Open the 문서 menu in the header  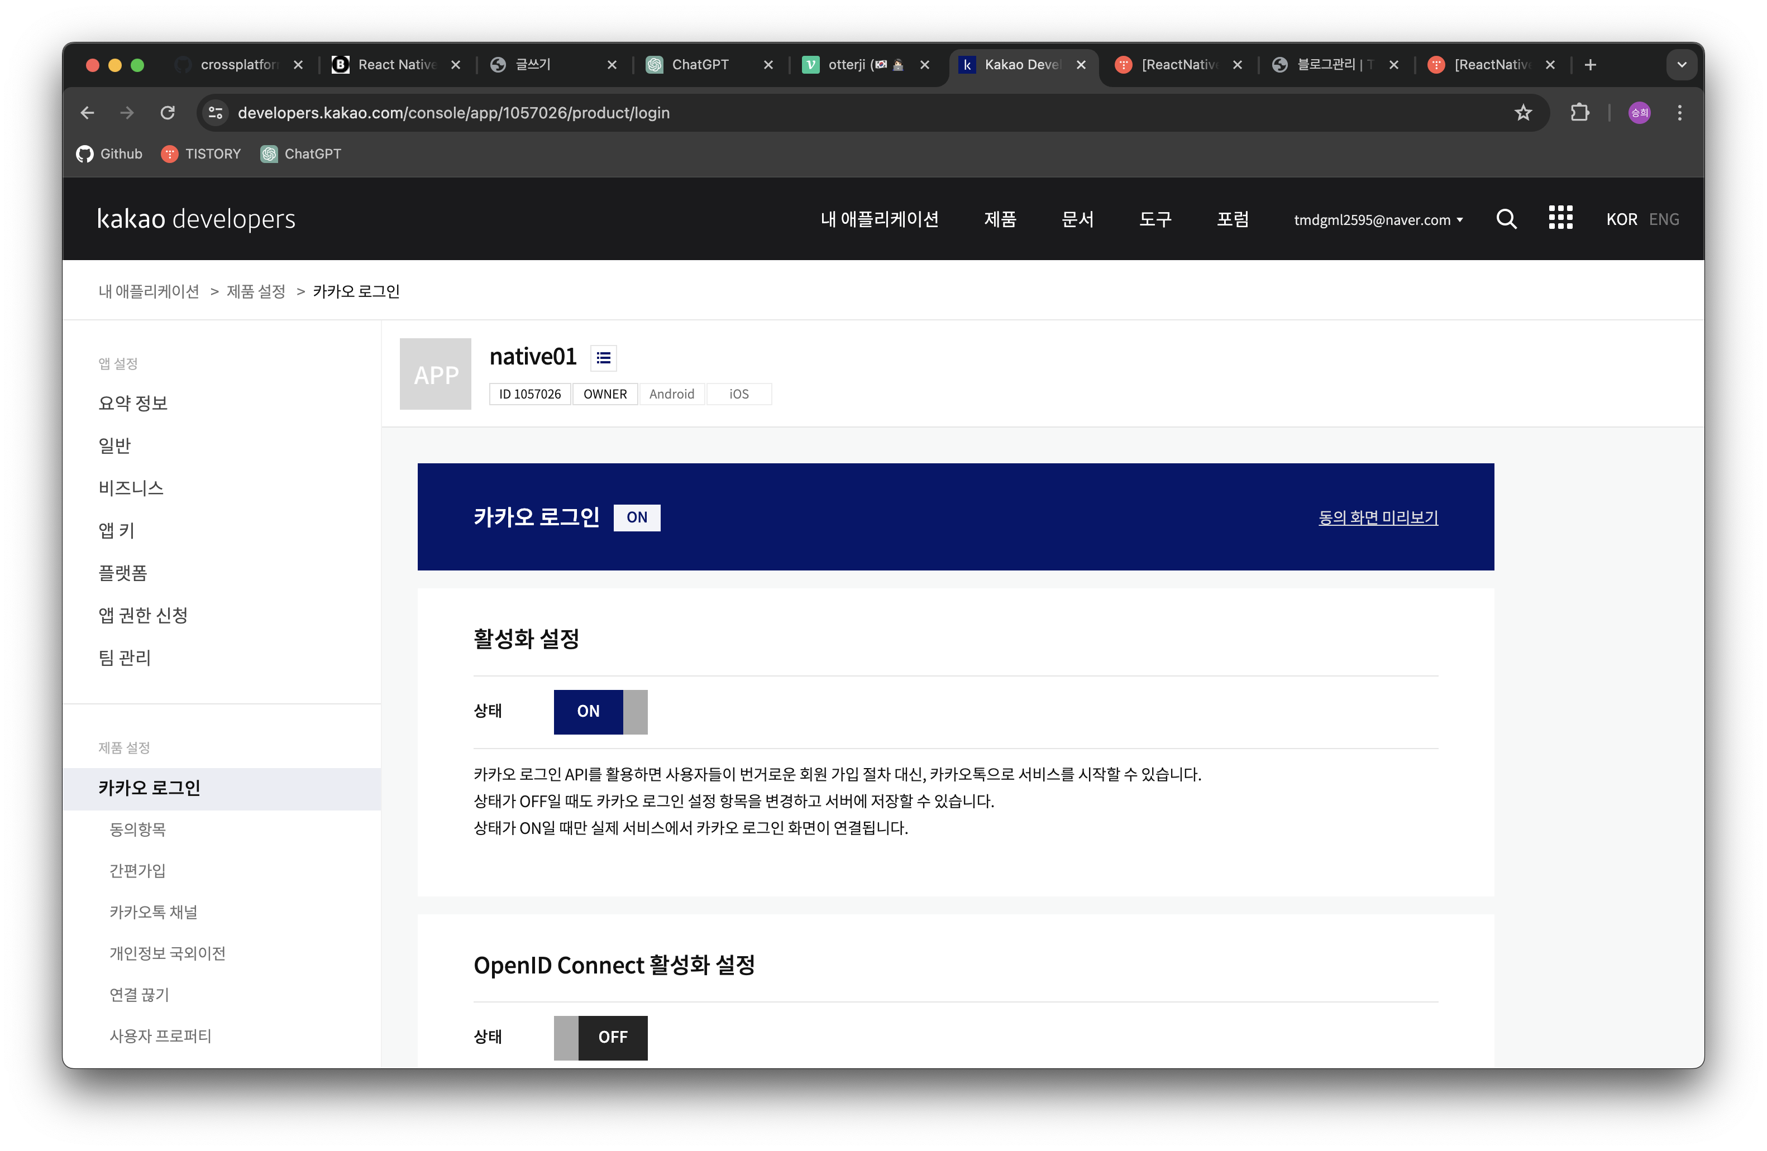(1077, 220)
